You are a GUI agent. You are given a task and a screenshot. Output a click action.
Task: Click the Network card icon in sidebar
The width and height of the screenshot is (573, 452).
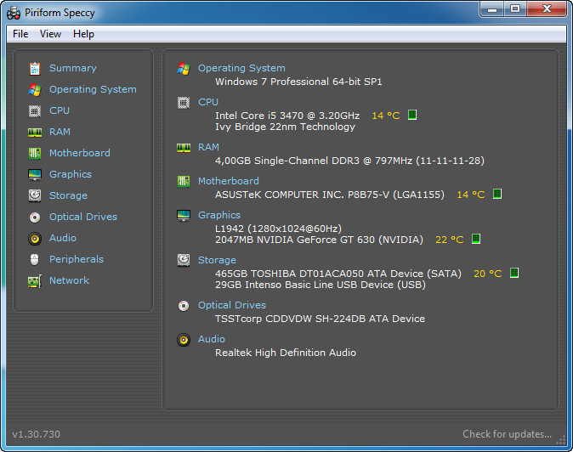[x=35, y=281]
